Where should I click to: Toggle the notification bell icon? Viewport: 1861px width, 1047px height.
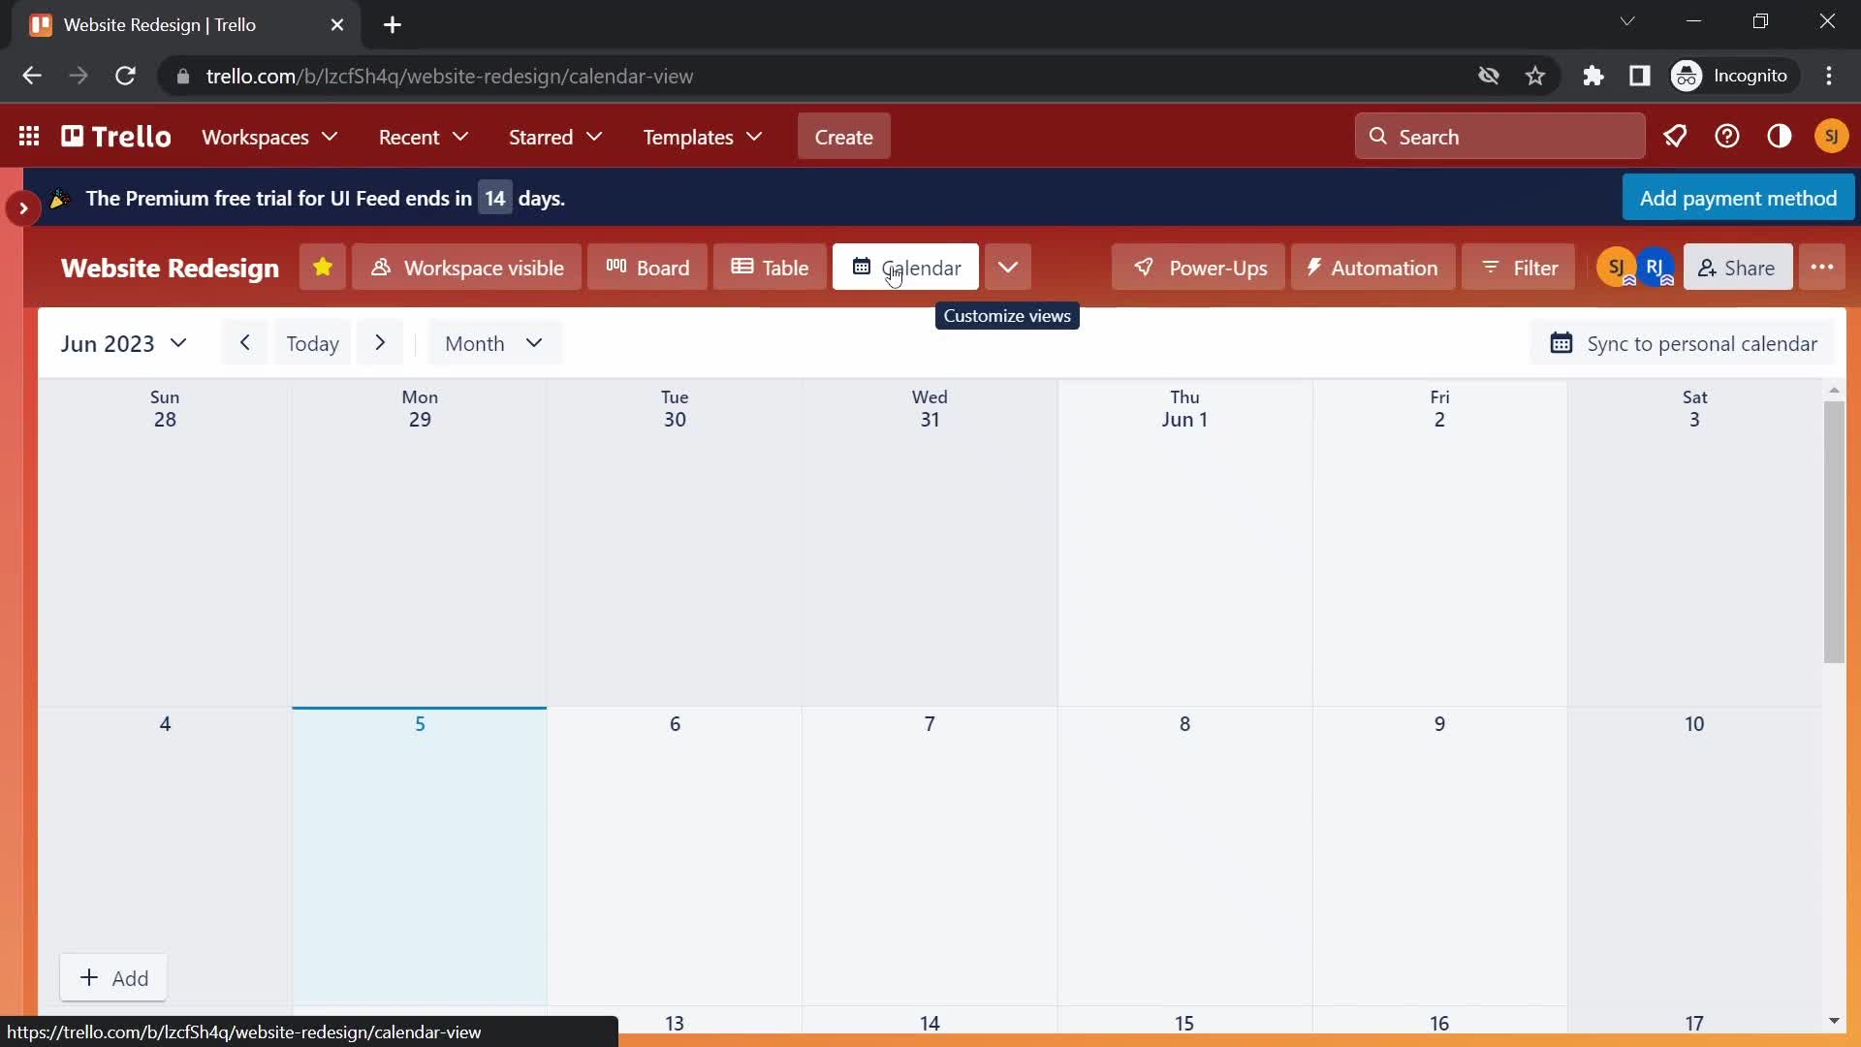[1674, 136]
